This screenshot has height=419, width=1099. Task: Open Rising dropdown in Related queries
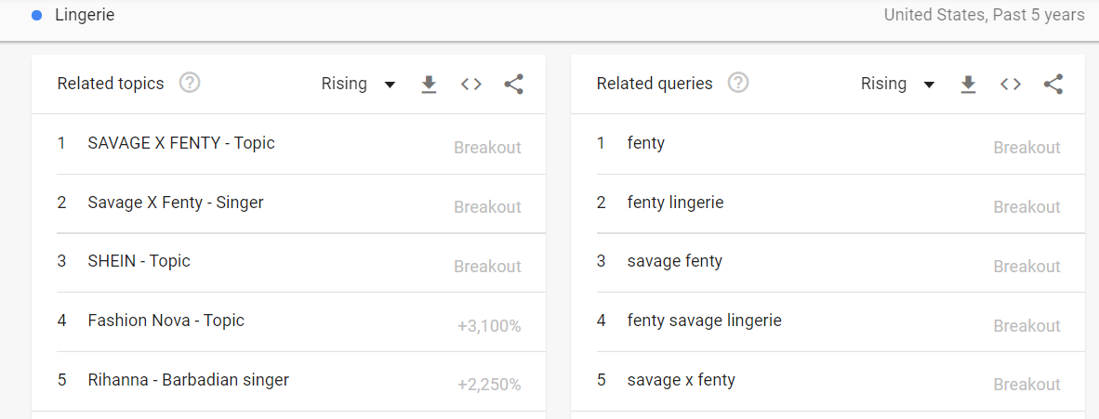tap(898, 85)
